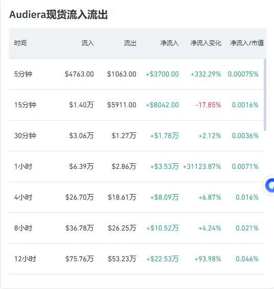
Task: Click the vertical scrollbar beside the table
Action: [x=265, y=95]
